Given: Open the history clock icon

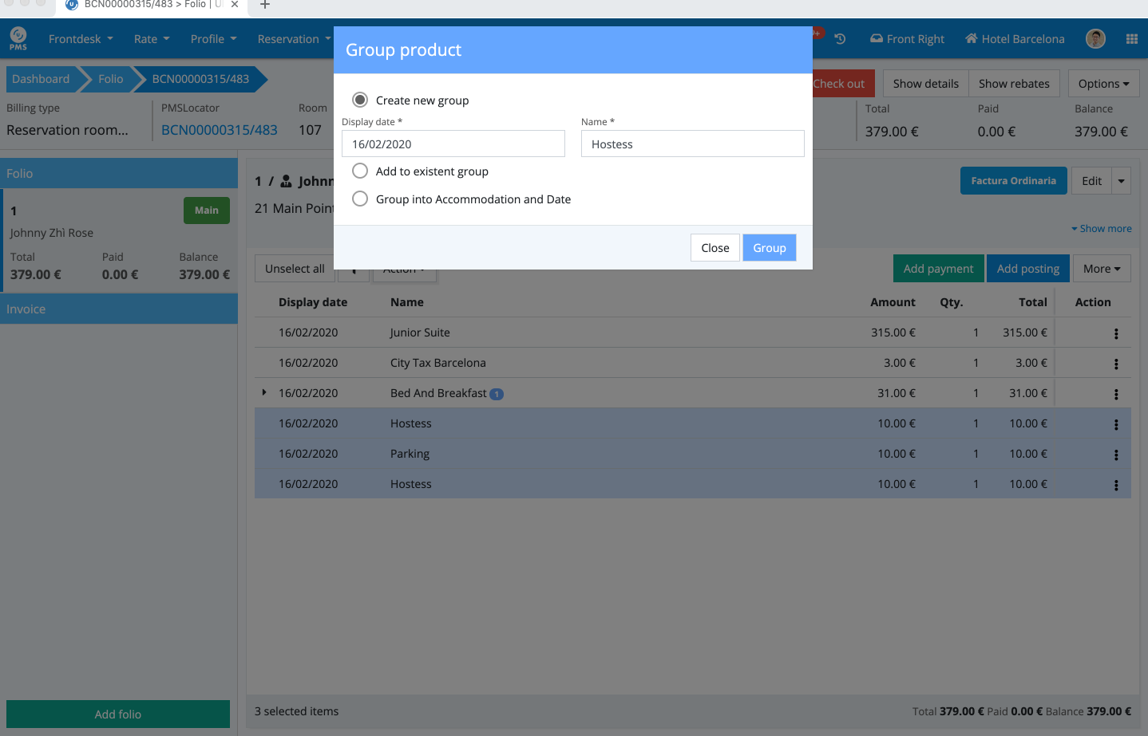Looking at the screenshot, I should point(840,39).
